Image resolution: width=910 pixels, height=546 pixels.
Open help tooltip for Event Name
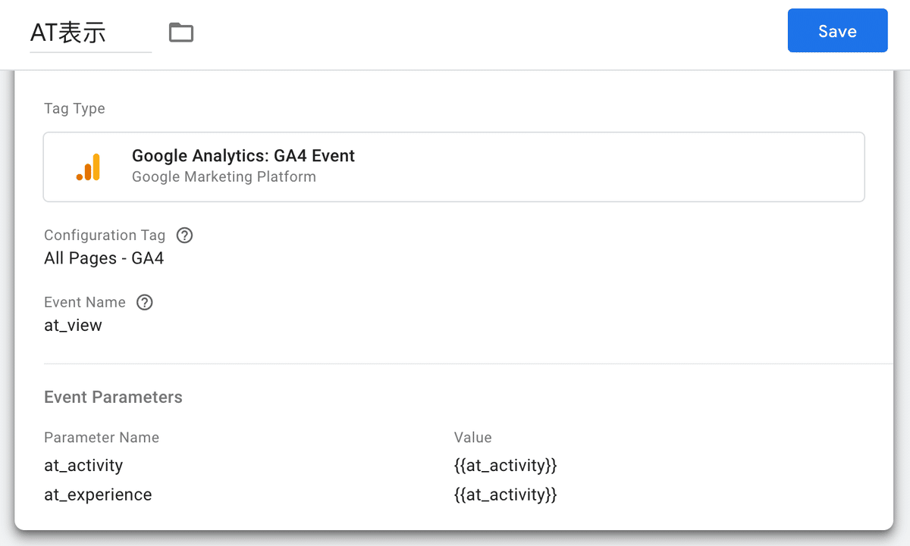click(144, 302)
